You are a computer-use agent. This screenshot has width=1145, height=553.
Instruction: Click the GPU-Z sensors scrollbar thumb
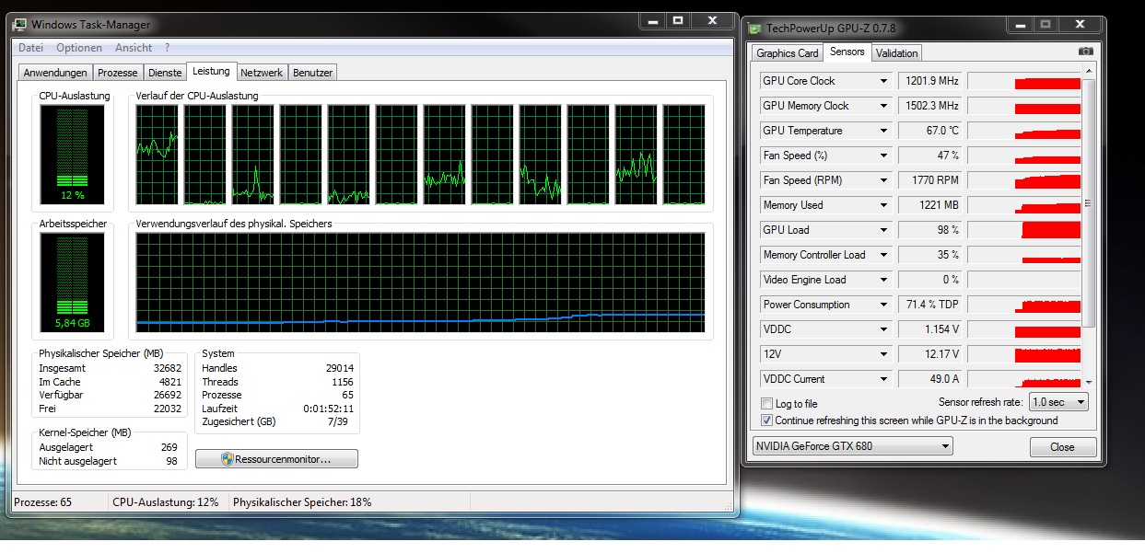[1091, 202]
